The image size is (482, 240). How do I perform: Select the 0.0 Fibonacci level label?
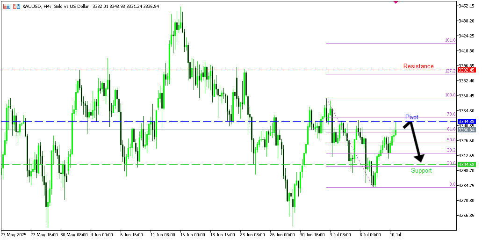click(452, 184)
